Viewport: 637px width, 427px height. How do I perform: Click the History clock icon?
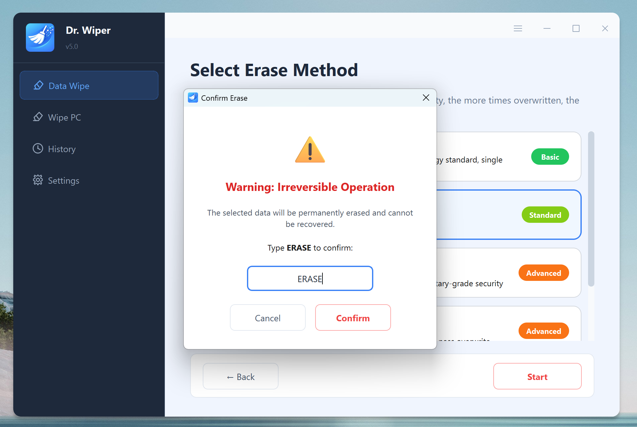point(38,149)
